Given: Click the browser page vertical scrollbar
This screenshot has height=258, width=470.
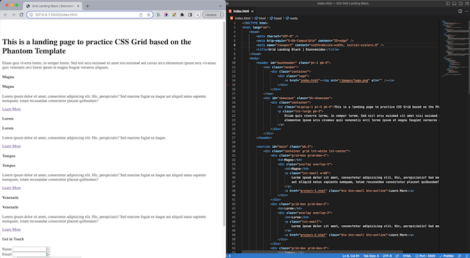Looking at the screenshot, I should [224, 123].
